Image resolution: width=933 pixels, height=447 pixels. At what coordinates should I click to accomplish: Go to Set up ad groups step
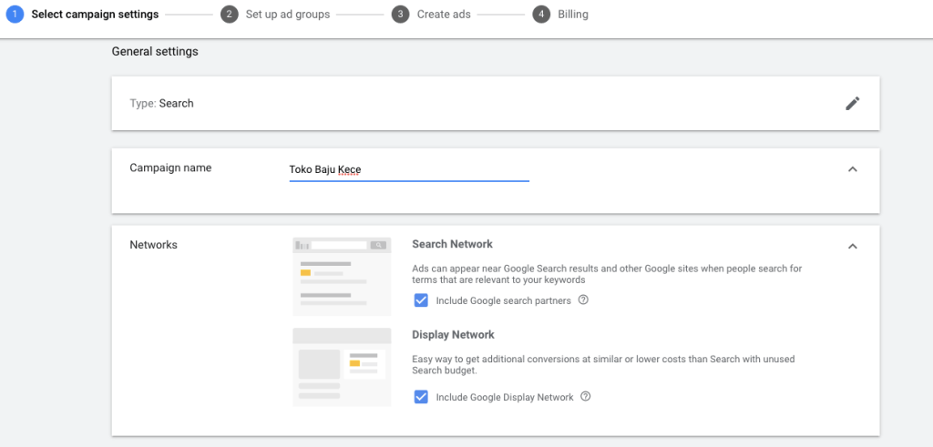287,15
